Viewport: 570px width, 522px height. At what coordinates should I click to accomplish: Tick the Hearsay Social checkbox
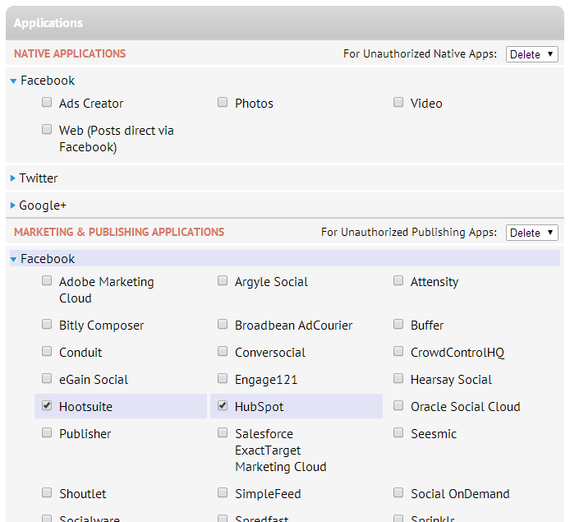click(398, 378)
